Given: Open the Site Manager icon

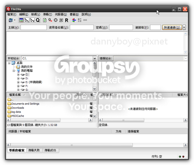Looking at the screenshot, I should [x=11, y=20].
